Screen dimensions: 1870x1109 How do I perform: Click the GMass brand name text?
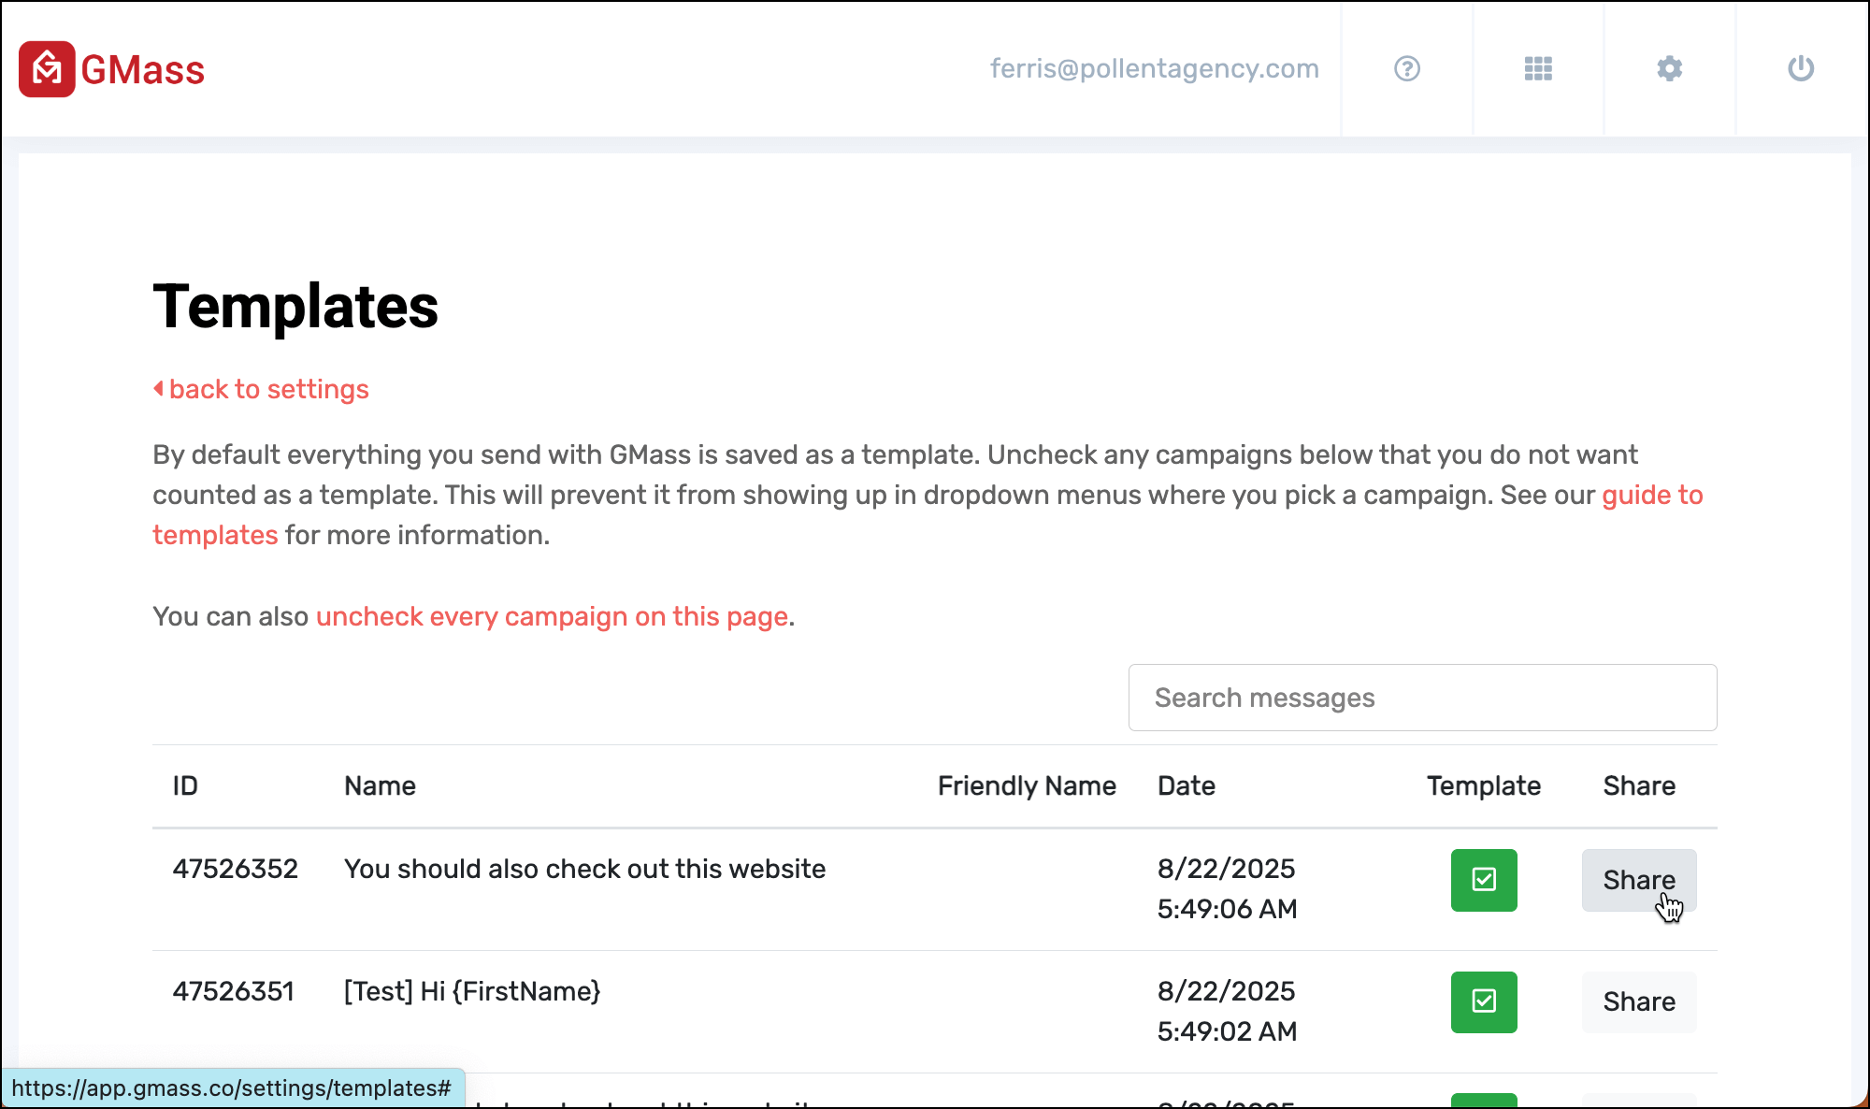coord(143,70)
